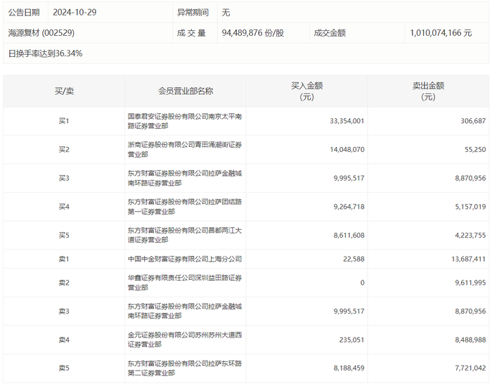Select 金元证券 苏州大道西 branch name
Screen dimensions: 492x386
[184, 340]
